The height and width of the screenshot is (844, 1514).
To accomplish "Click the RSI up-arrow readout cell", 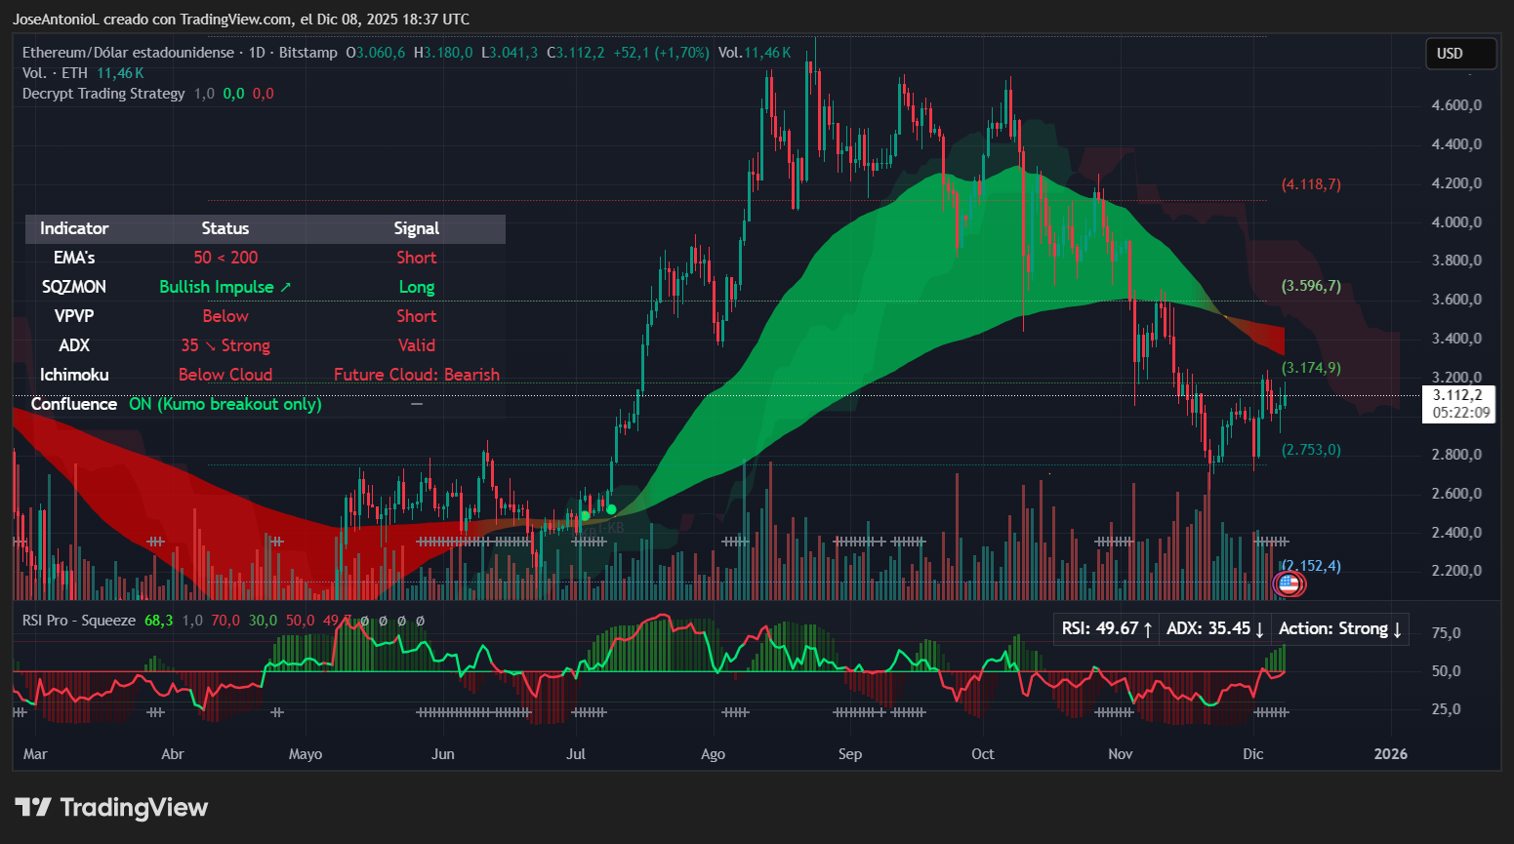I will click(x=1106, y=628).
